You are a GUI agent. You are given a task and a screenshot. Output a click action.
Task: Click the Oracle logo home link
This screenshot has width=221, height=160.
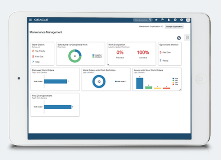click(41, 20)
